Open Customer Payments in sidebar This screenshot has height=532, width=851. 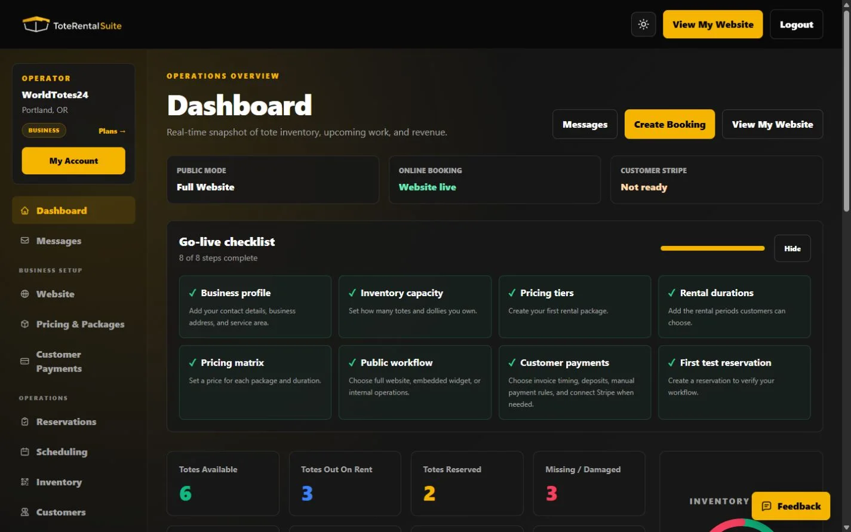tap(73, 361)
